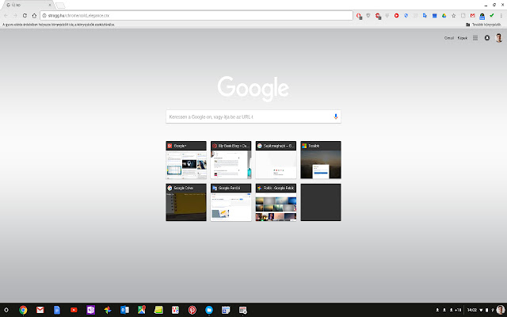Open the Gmail link on Google page
Screen dimensions: 507x317
tap(449, 38)
